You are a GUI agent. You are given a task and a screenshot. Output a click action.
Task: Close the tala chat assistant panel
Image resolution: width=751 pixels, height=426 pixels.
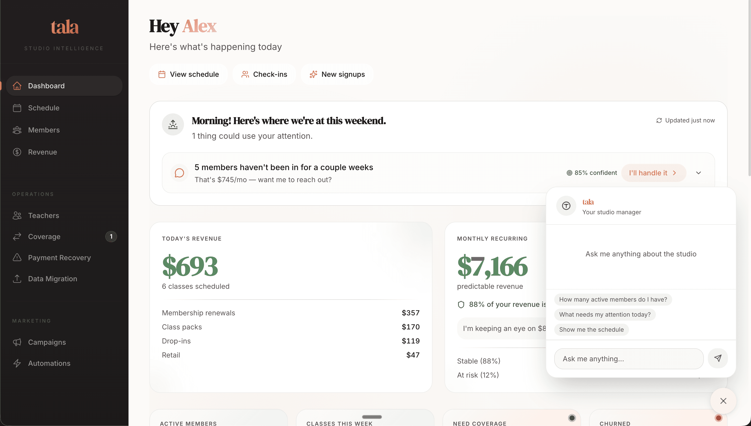(x=723, y=401)
